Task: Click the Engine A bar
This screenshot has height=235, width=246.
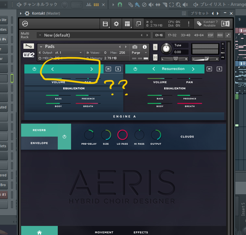Action: point(124,117)
